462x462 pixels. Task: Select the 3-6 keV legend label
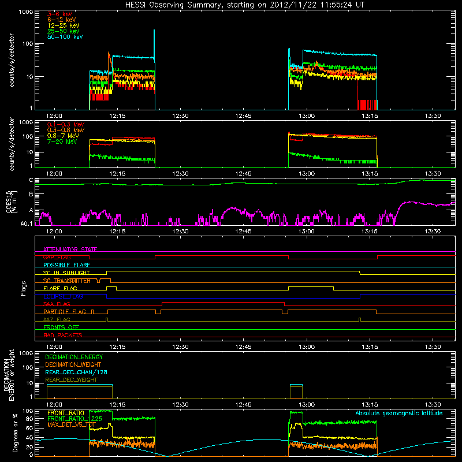60,14
